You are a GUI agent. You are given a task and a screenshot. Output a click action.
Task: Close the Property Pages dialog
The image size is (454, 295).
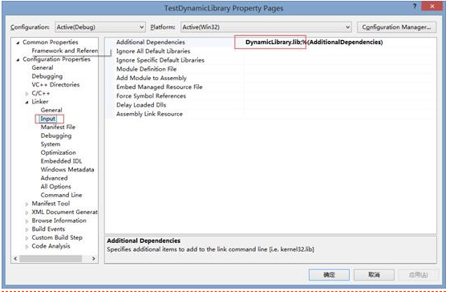click(432, 6)
